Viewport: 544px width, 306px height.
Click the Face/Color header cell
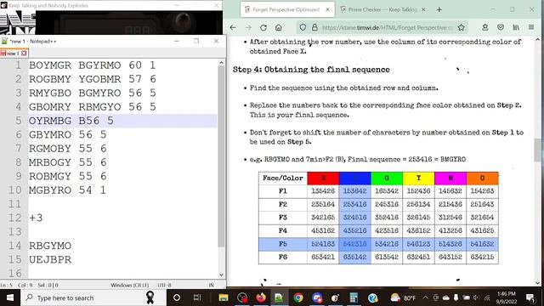pos(283,178)
